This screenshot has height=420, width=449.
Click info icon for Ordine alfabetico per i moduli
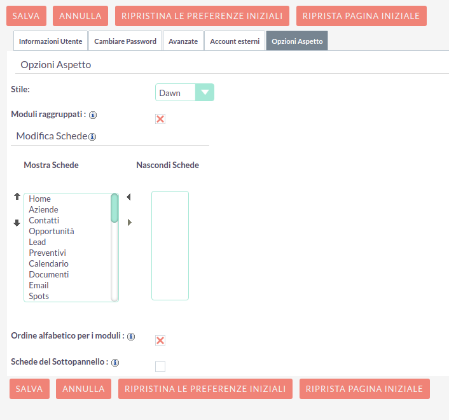(x=131, y=336)
